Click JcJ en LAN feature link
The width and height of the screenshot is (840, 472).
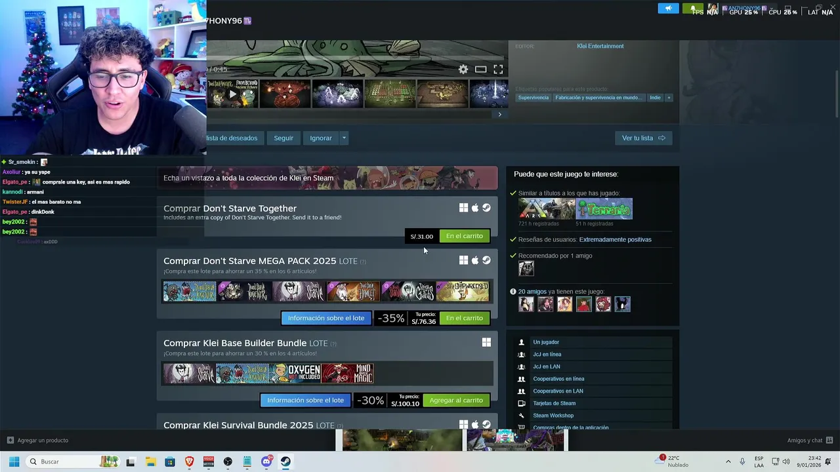[x=547, y=366]
